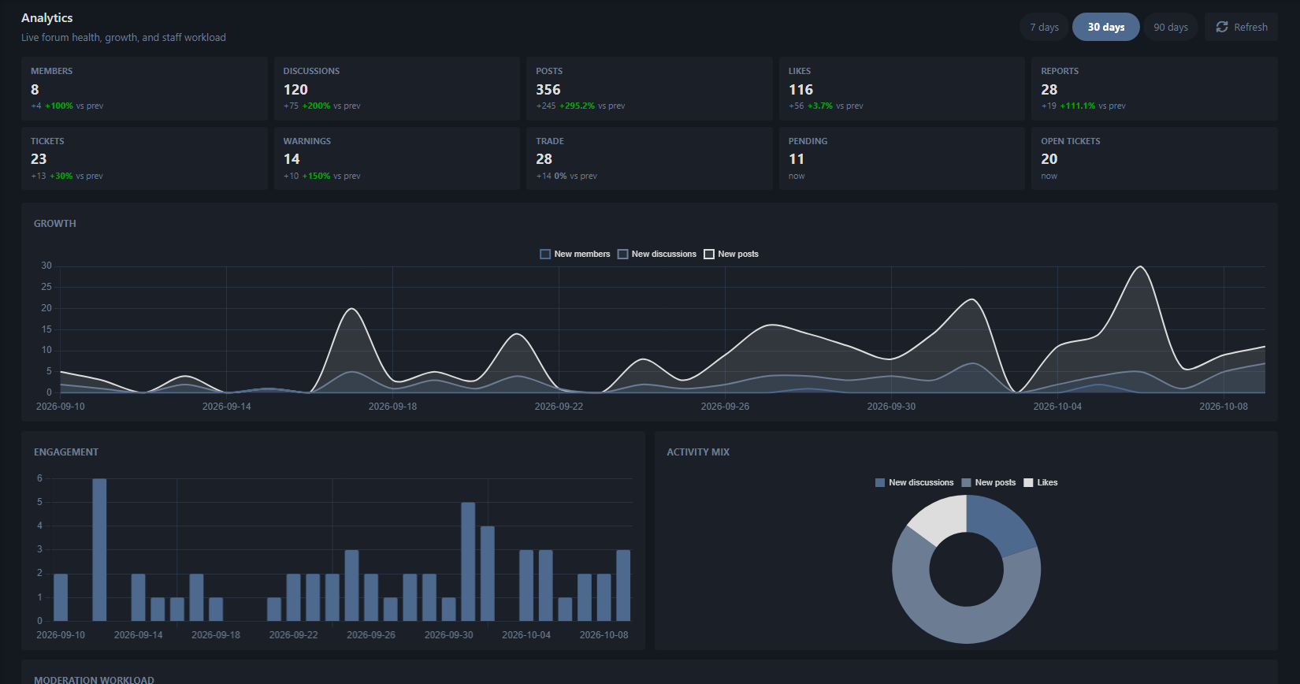The height and width of the screenshot is (684, 1300).
Task: Click the tallest Engagement bar reaching 6
Action: pyautogui.click(x=99, y=549)
